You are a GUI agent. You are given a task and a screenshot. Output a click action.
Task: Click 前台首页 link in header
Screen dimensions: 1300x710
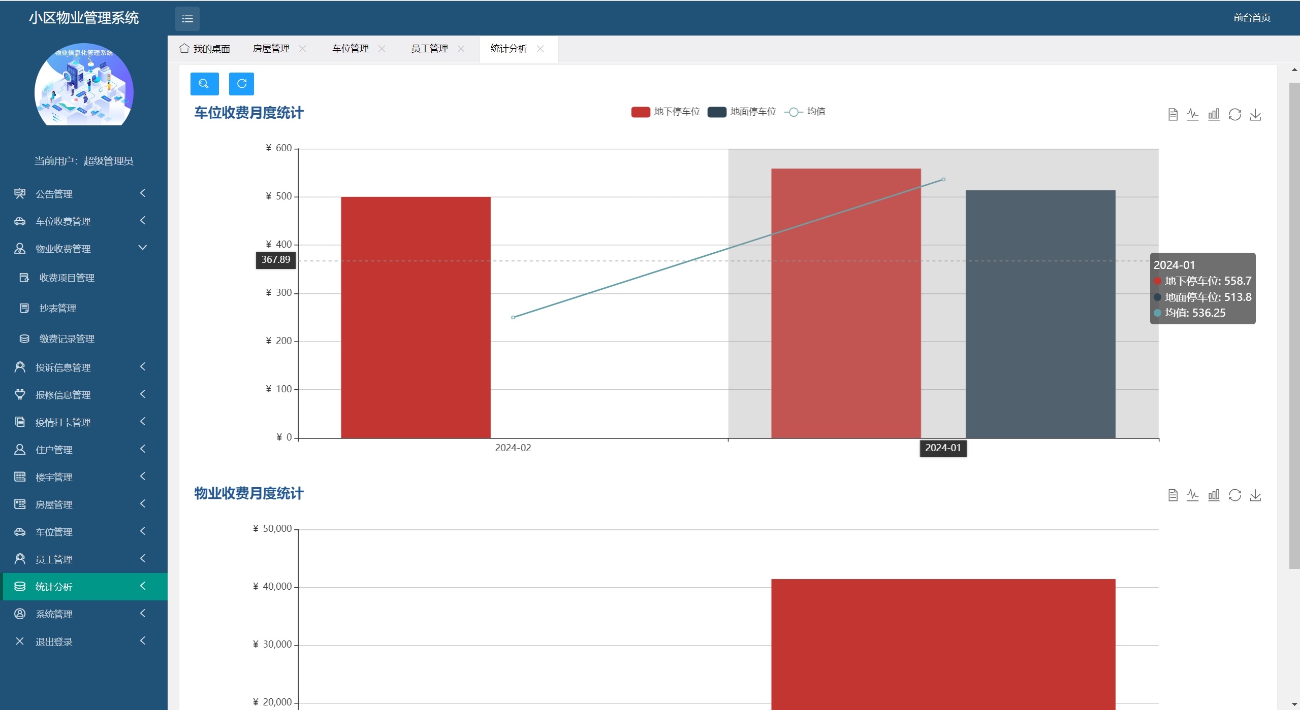1252,18
